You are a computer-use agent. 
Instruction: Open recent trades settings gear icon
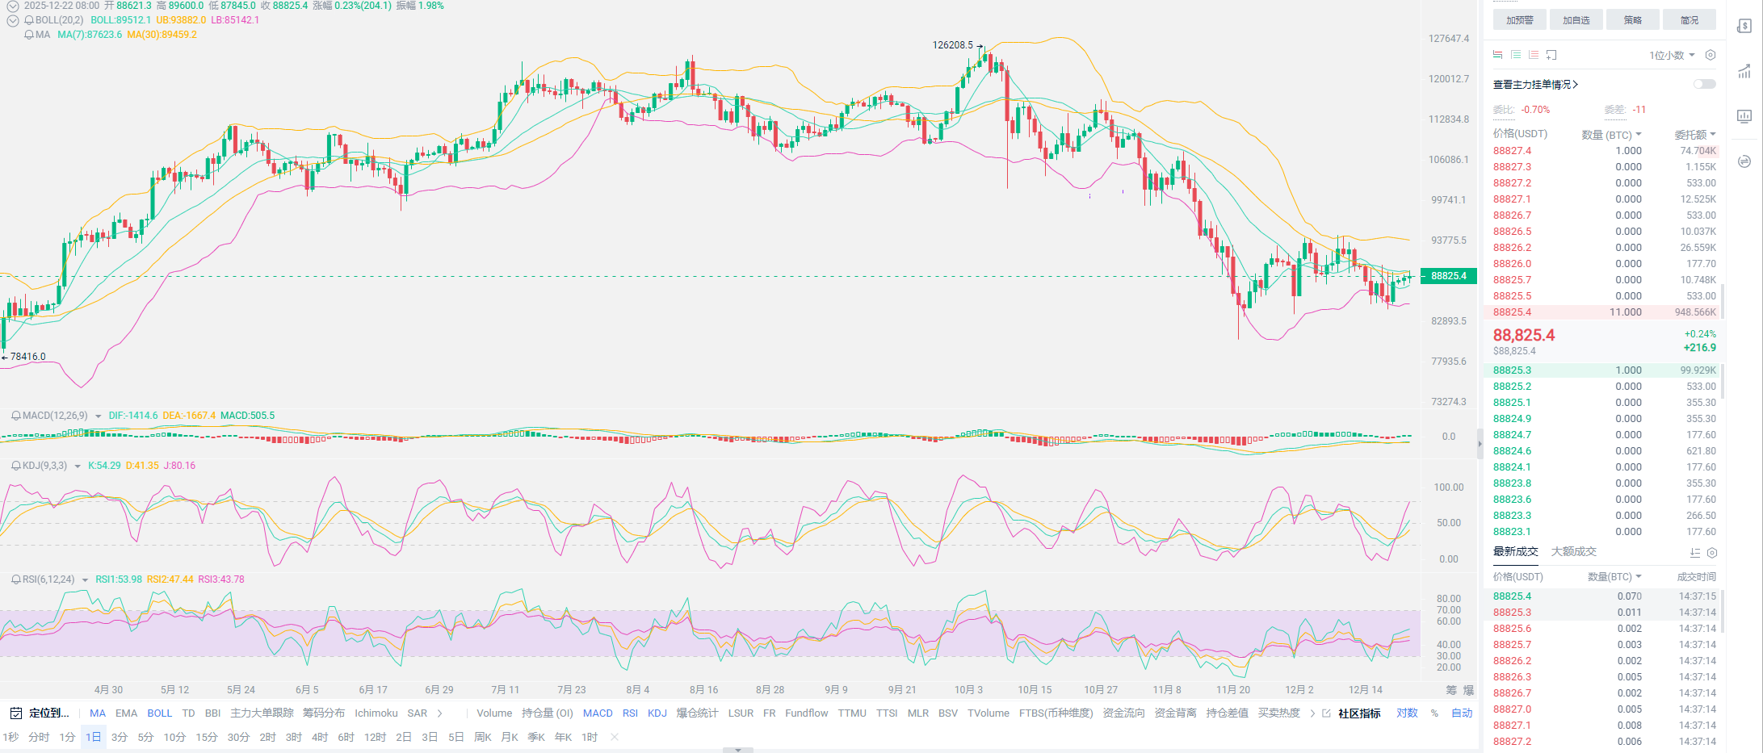click(1712, 553)
